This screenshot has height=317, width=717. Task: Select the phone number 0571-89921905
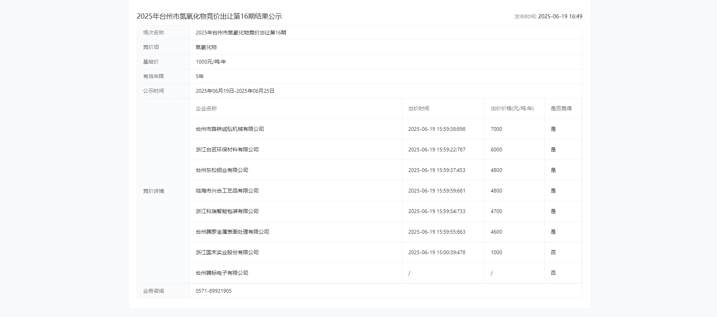click(x=214, y=291)
